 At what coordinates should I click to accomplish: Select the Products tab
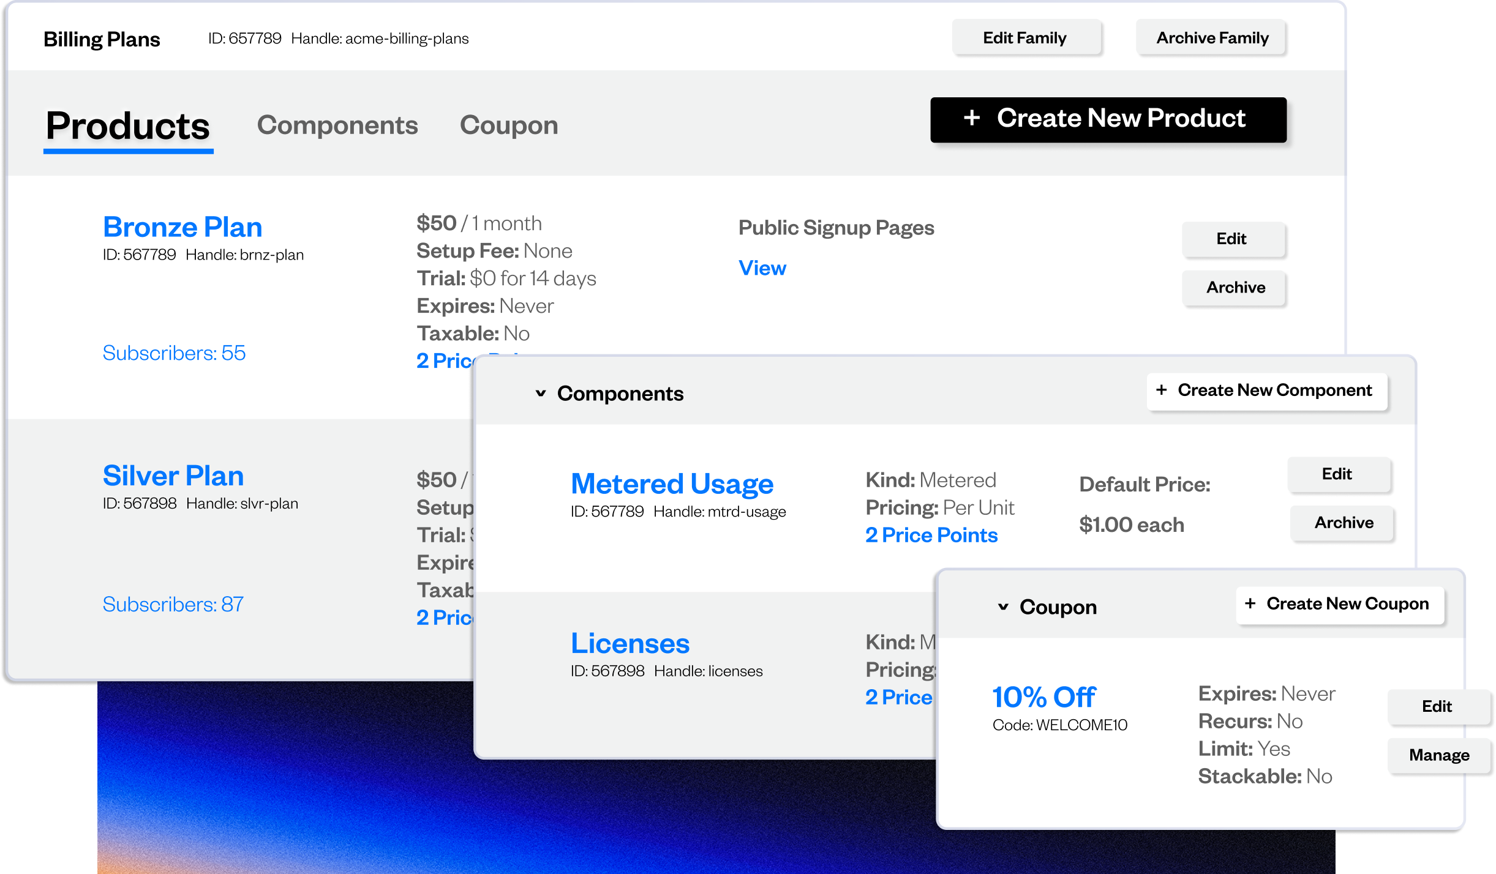128,127
